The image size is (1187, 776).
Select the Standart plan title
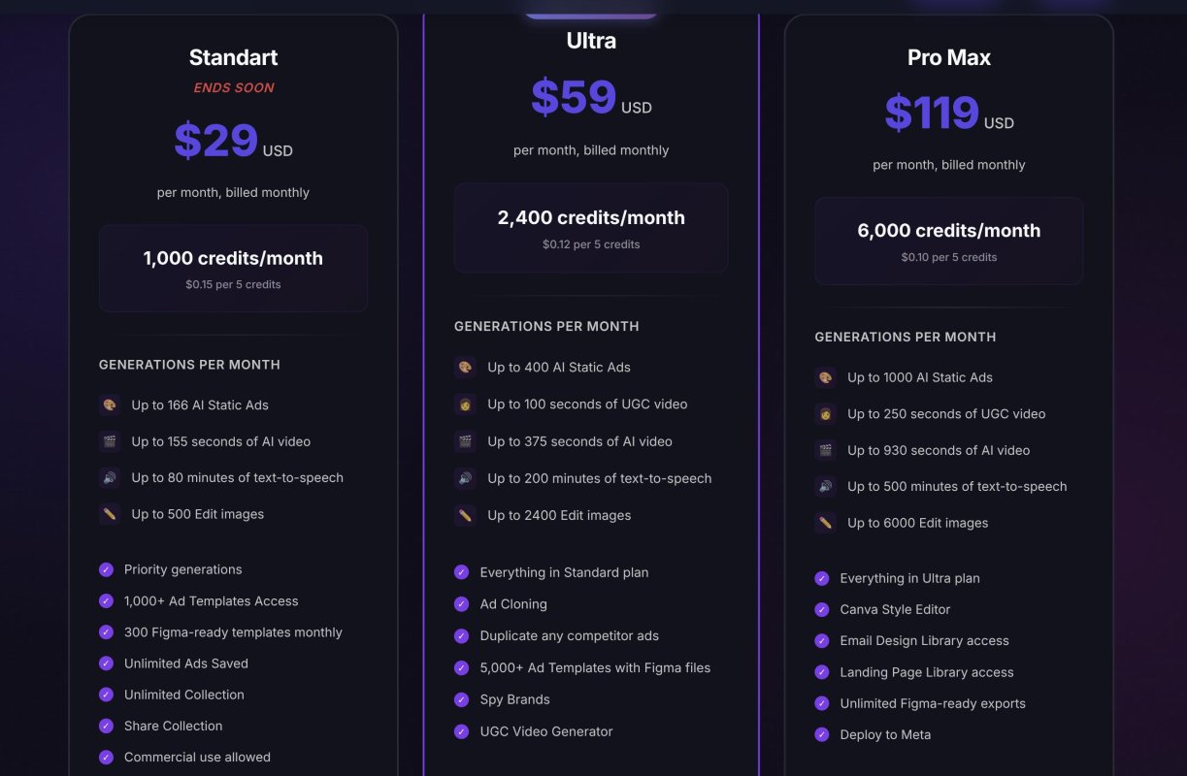233,57
